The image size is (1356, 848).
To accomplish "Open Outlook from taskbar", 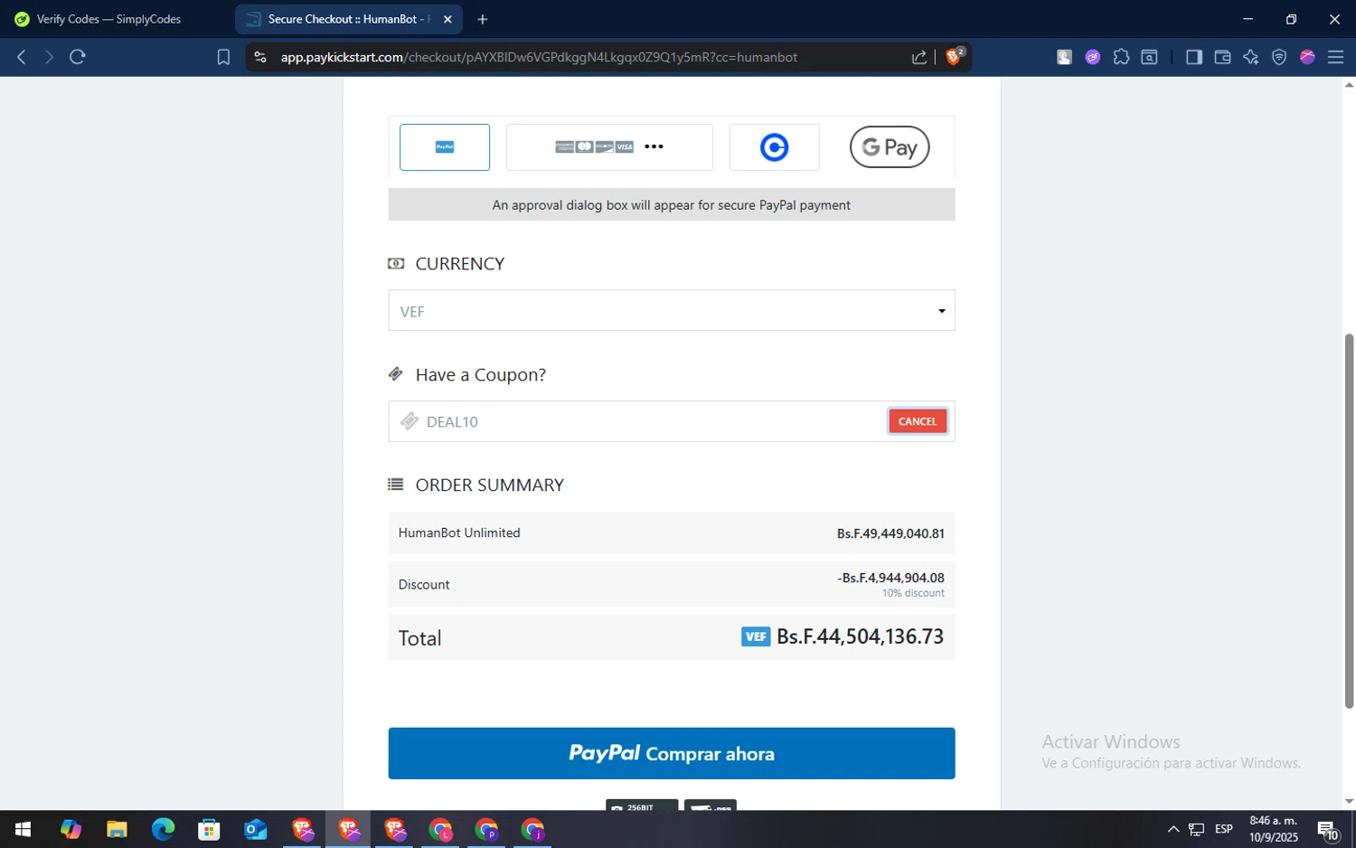I will 256,829.
